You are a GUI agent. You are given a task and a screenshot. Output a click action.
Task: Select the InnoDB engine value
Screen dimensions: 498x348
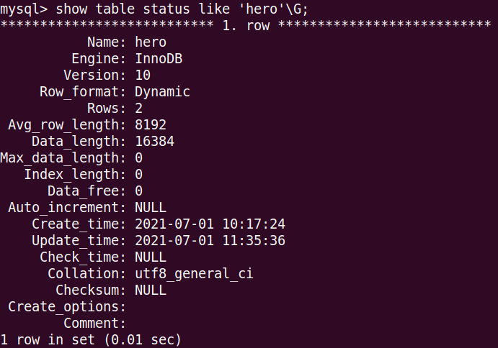click(x=159, y=59)
